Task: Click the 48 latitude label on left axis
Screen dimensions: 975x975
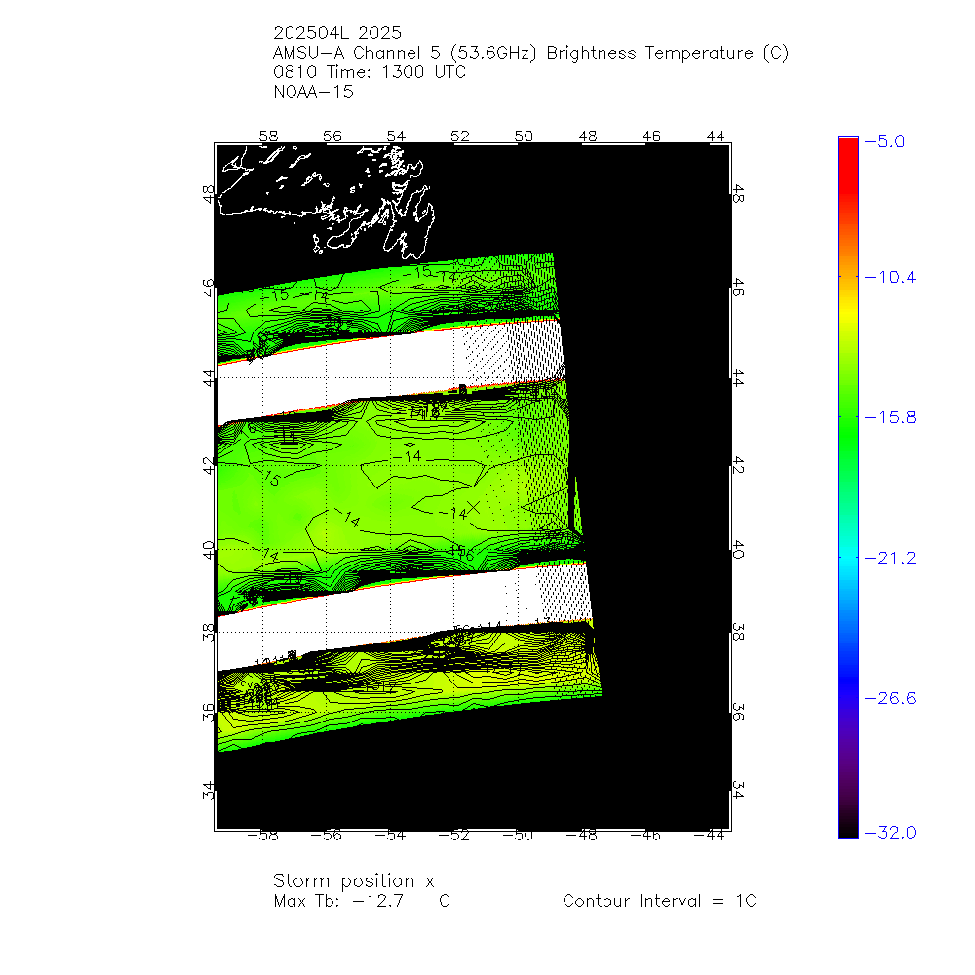Action: coord(209,194)
